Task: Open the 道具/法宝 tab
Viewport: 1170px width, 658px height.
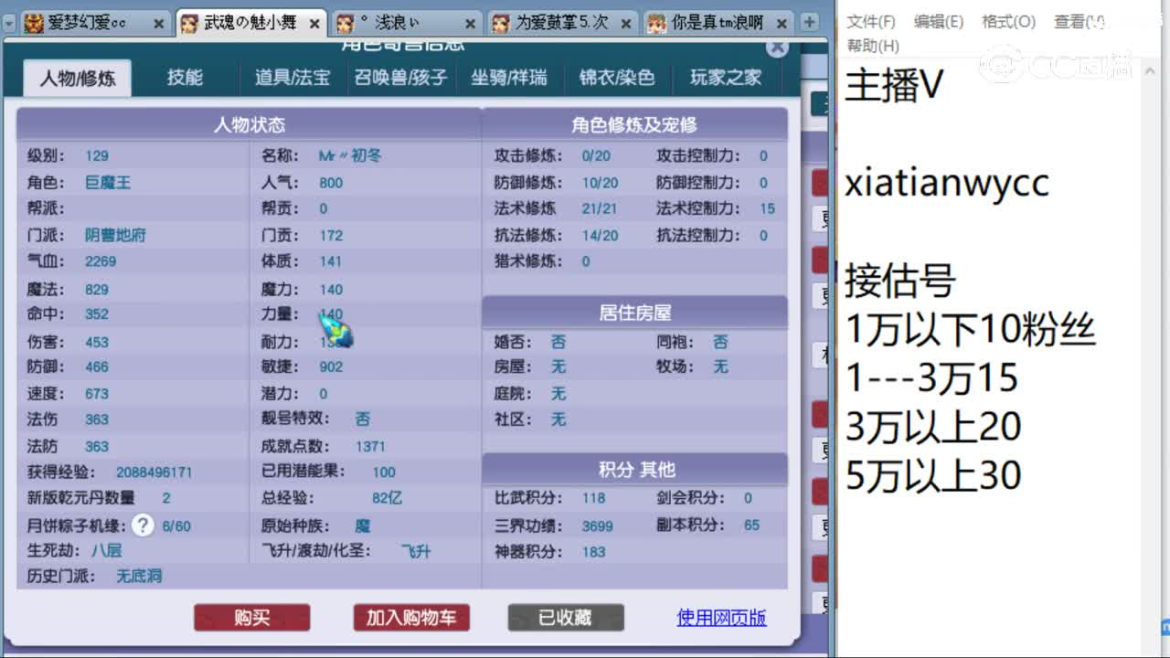Action: (292, 78)
